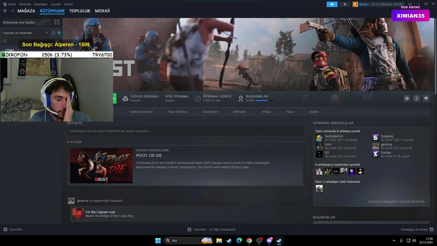
Task: Click Oynayan Arkadaşların Tümünü Görüntüle
Action: pos(396,202)
